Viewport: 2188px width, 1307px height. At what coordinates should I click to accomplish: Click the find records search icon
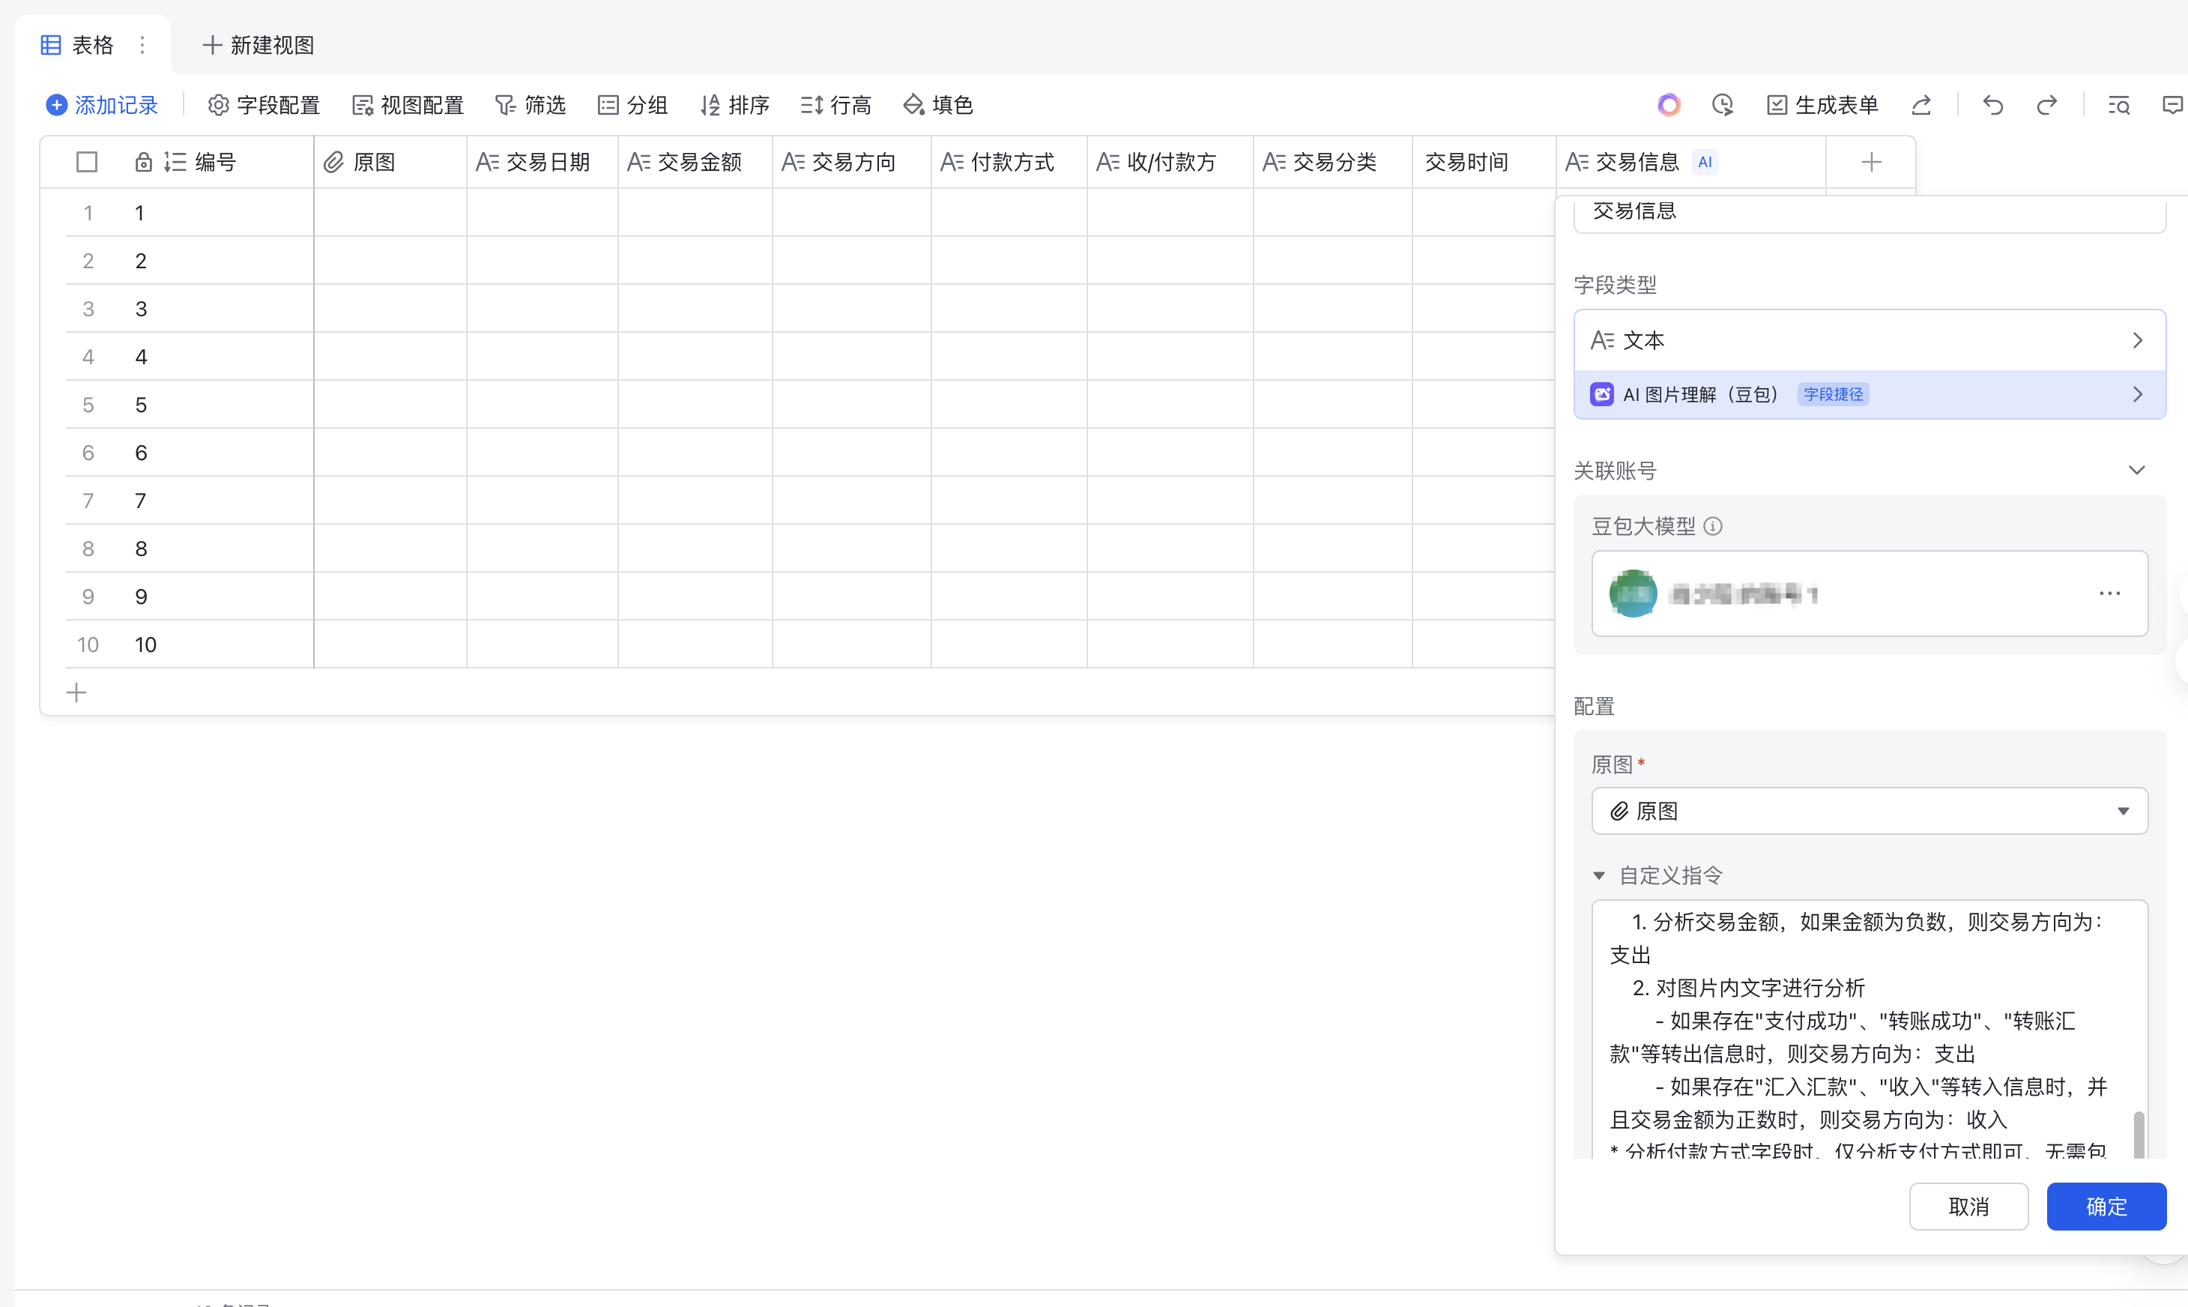coord(2118,106)
